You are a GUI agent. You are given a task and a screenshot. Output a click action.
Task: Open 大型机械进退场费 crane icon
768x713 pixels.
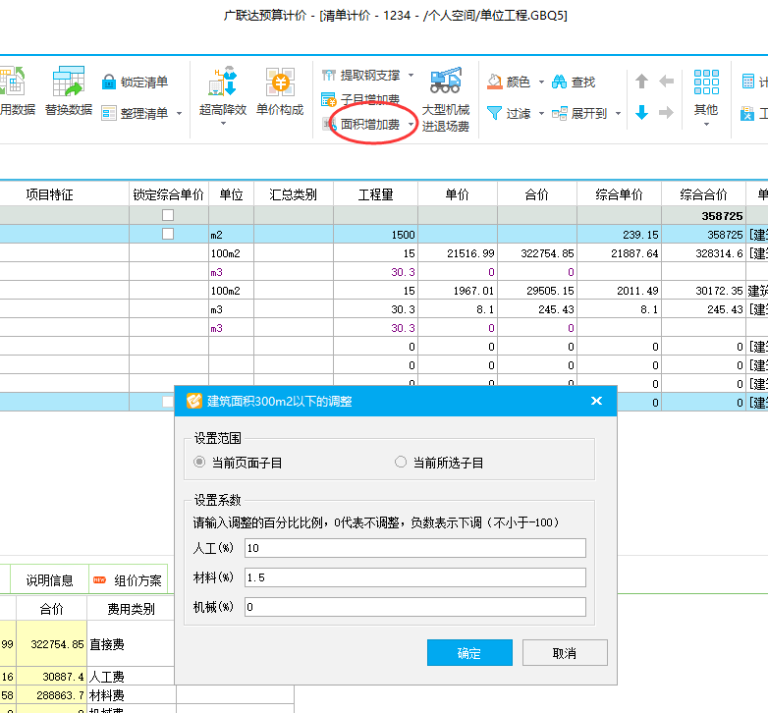[446, 81]
